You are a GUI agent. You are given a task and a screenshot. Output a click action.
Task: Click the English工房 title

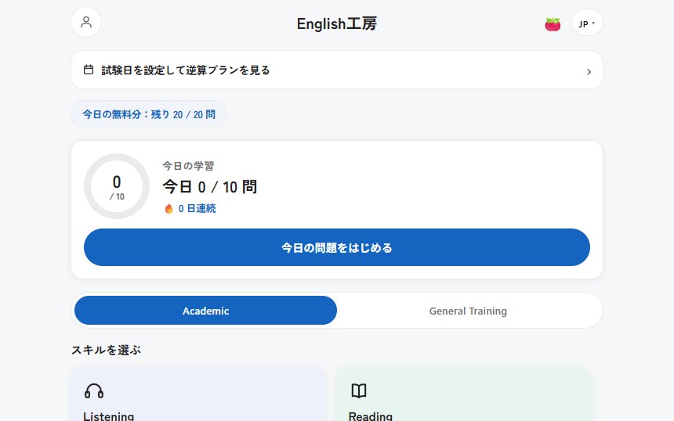pos(336,23)
